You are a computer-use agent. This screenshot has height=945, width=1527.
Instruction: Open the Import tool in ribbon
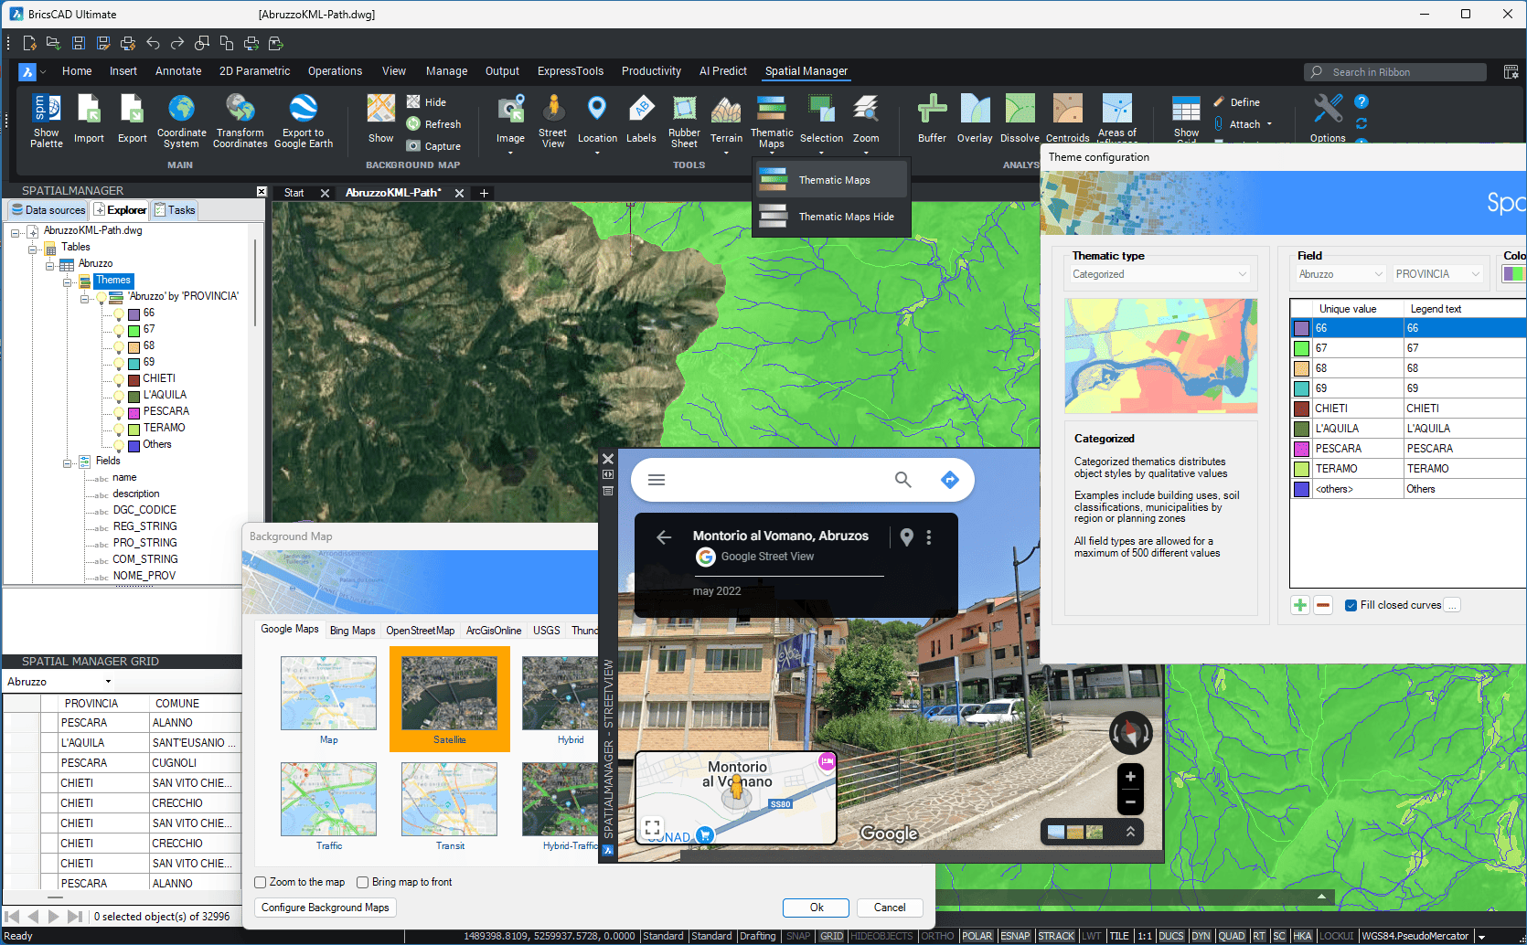89,120
